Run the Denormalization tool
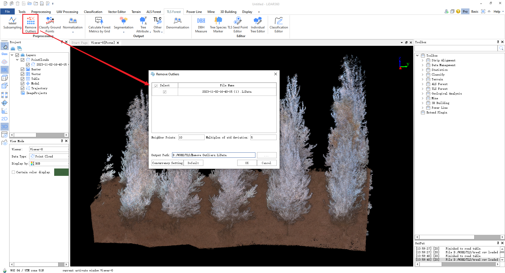 click(x=178, y=23)
